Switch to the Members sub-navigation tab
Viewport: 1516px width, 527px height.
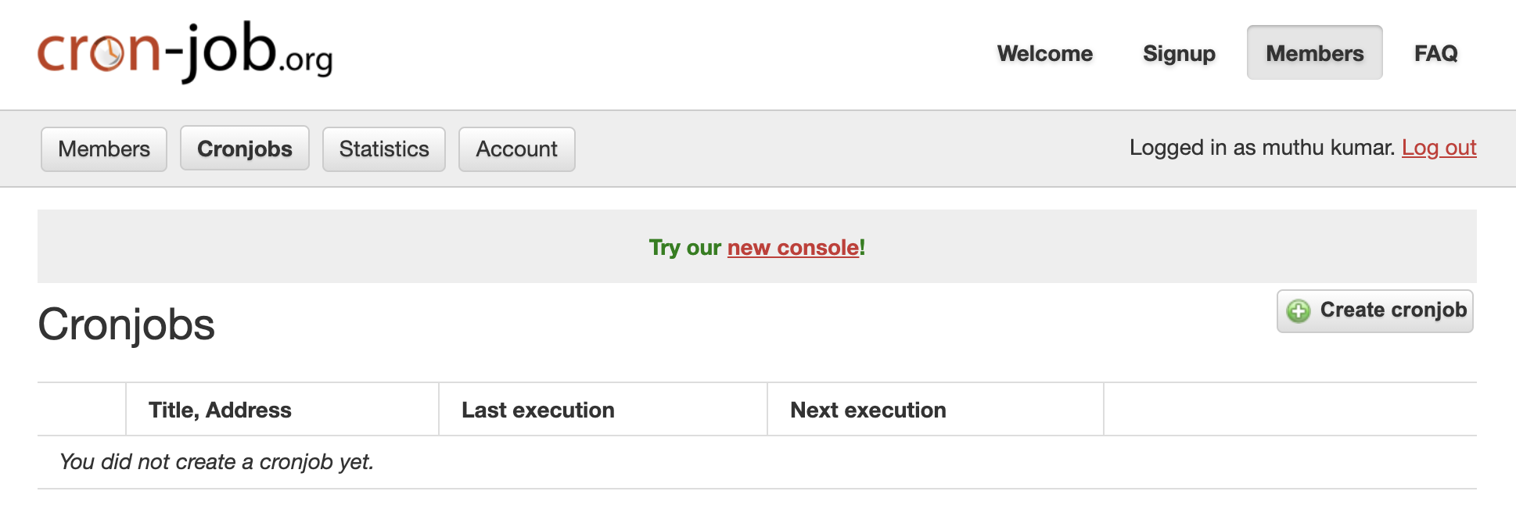pyautogui.click(x=104, y=149)
